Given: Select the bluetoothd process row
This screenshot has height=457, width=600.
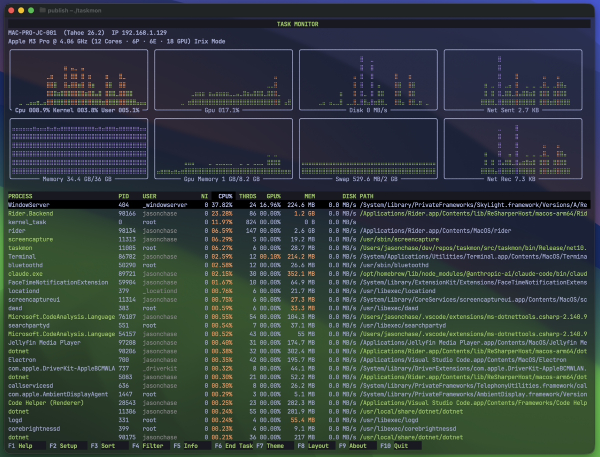Looking at the screenshot, I should click(x=299, y=265).
